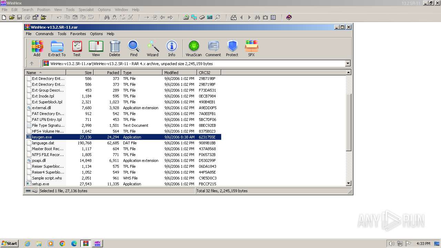This screenshot has width=441, height=248.
Task: Select Ext Inode.tpl file
Action: tap(124, 96)
